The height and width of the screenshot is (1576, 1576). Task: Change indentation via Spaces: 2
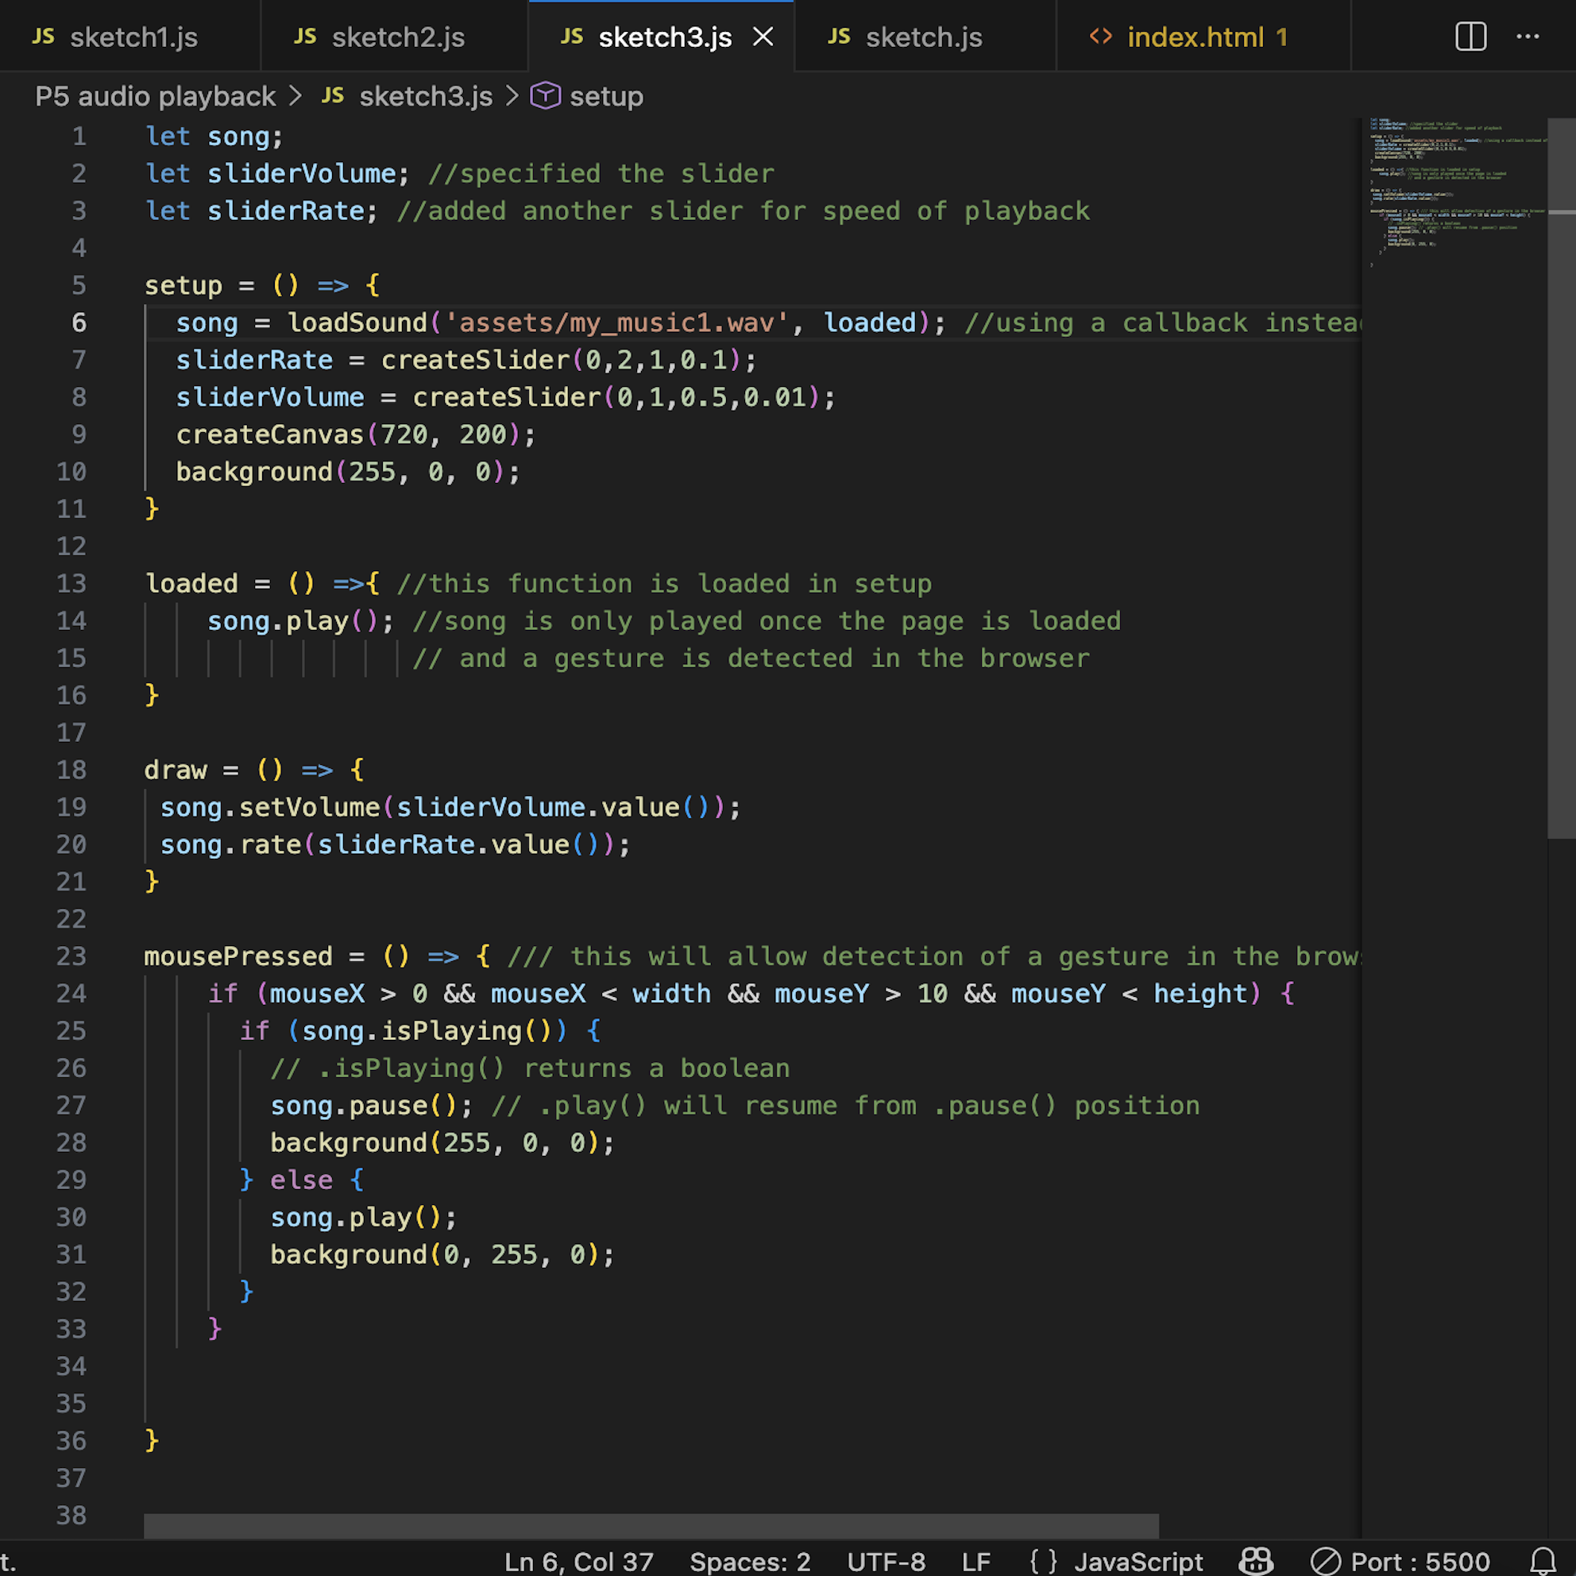(x=751, y=1562)
